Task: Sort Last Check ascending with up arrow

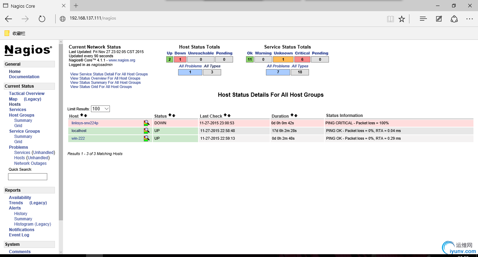Action: coord(225,115)
